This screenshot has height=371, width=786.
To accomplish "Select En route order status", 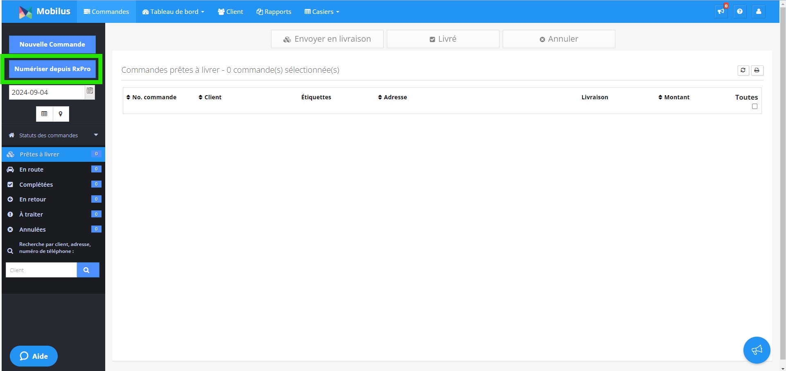I will (x=53, y=169).
